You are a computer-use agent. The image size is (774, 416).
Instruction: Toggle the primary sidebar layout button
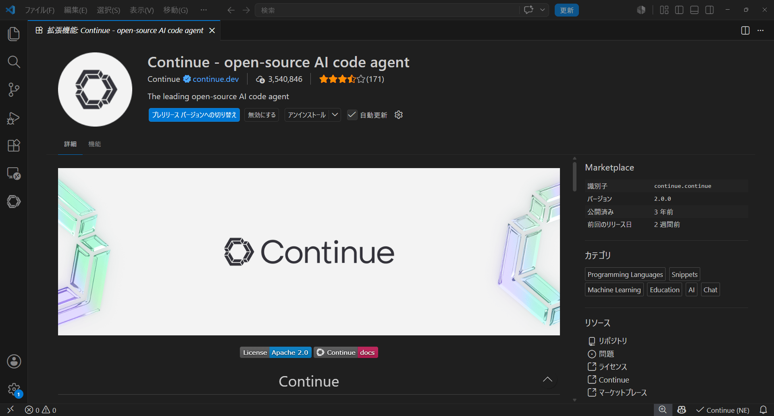(x=679, y=10)
